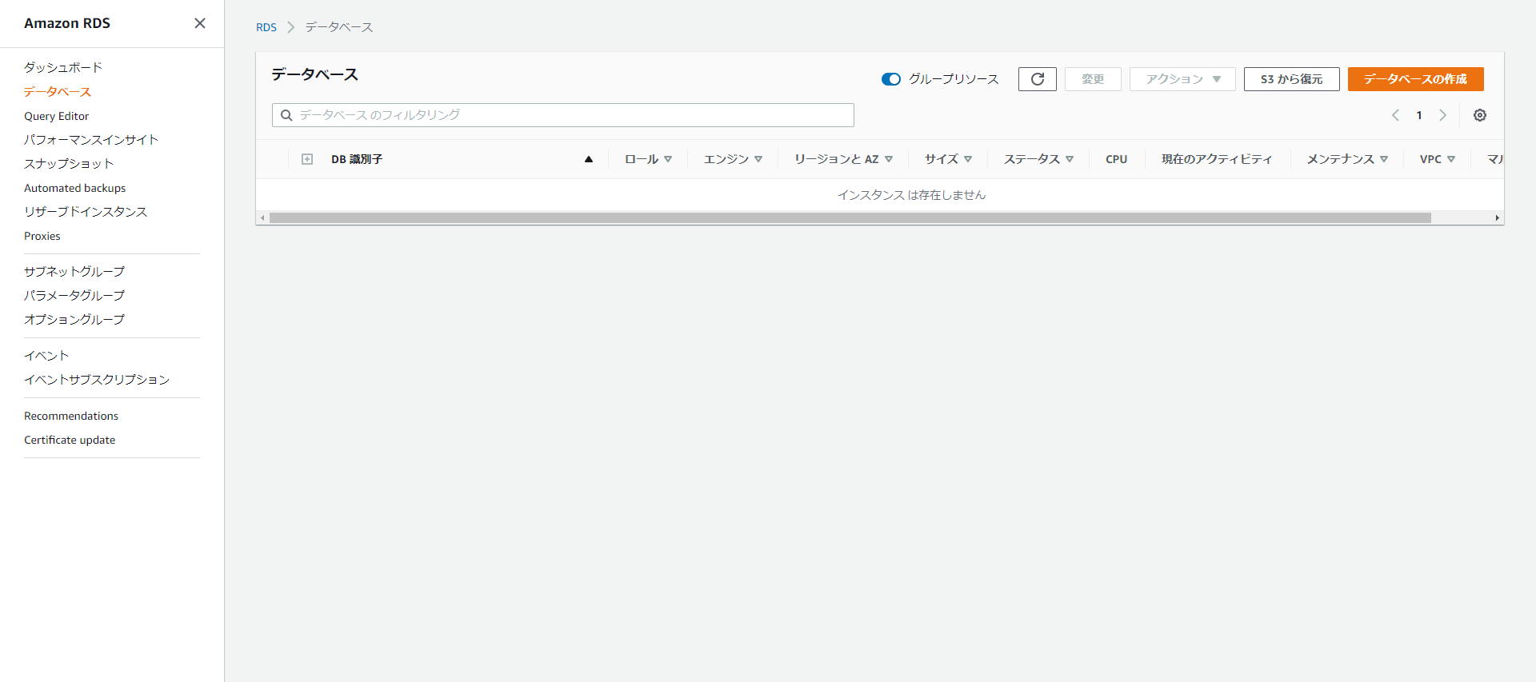Open スナップショット in sidebar
Image resolution: width=1536 pixels, height=682 pixels.
click(x=69, y=163)
